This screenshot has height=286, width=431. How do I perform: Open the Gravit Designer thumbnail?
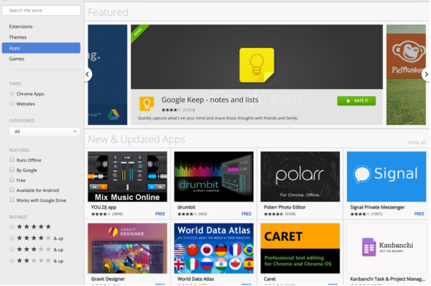[x=127, y=248]
